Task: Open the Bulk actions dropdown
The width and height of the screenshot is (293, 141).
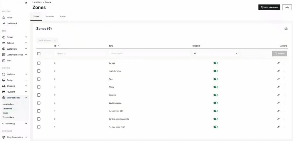Action: [x=47, y=40]
